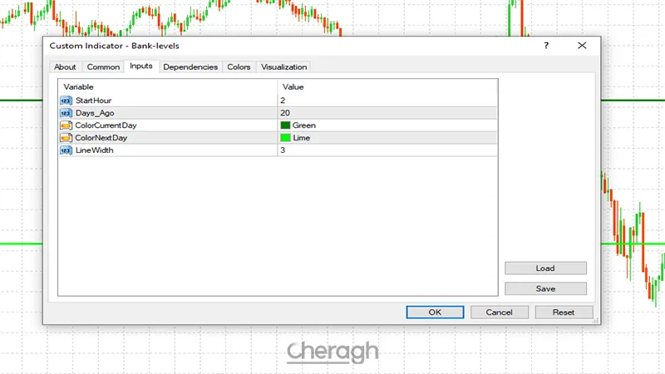
Task: Click the help question mark icon
Action: tap(546, 46)
